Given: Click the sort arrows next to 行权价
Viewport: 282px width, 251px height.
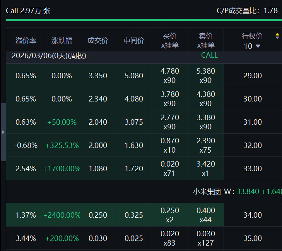Looking at the screenshot, I should coord(277,36).
